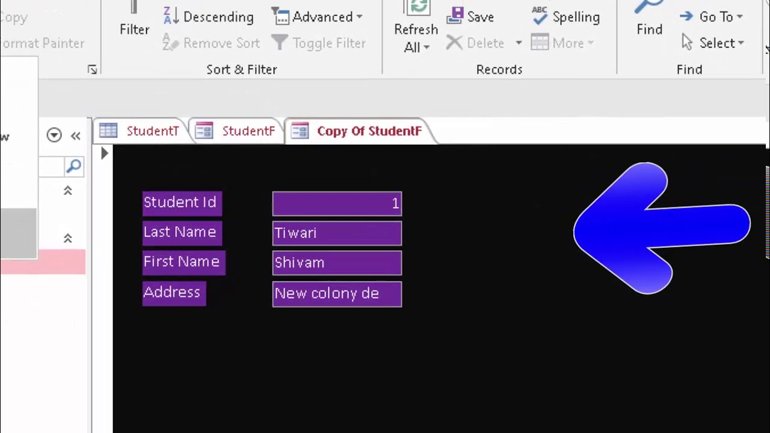
Task: Switch to the StudentF form tab
Action: click(x=236, y=131)
